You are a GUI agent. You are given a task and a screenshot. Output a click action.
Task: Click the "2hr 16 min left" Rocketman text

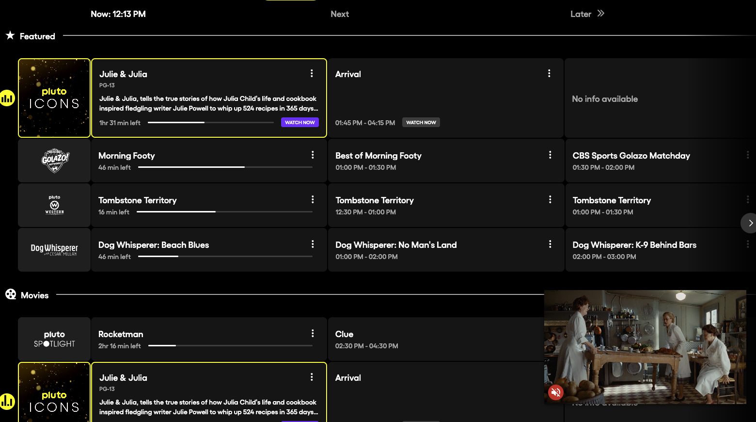119,346
